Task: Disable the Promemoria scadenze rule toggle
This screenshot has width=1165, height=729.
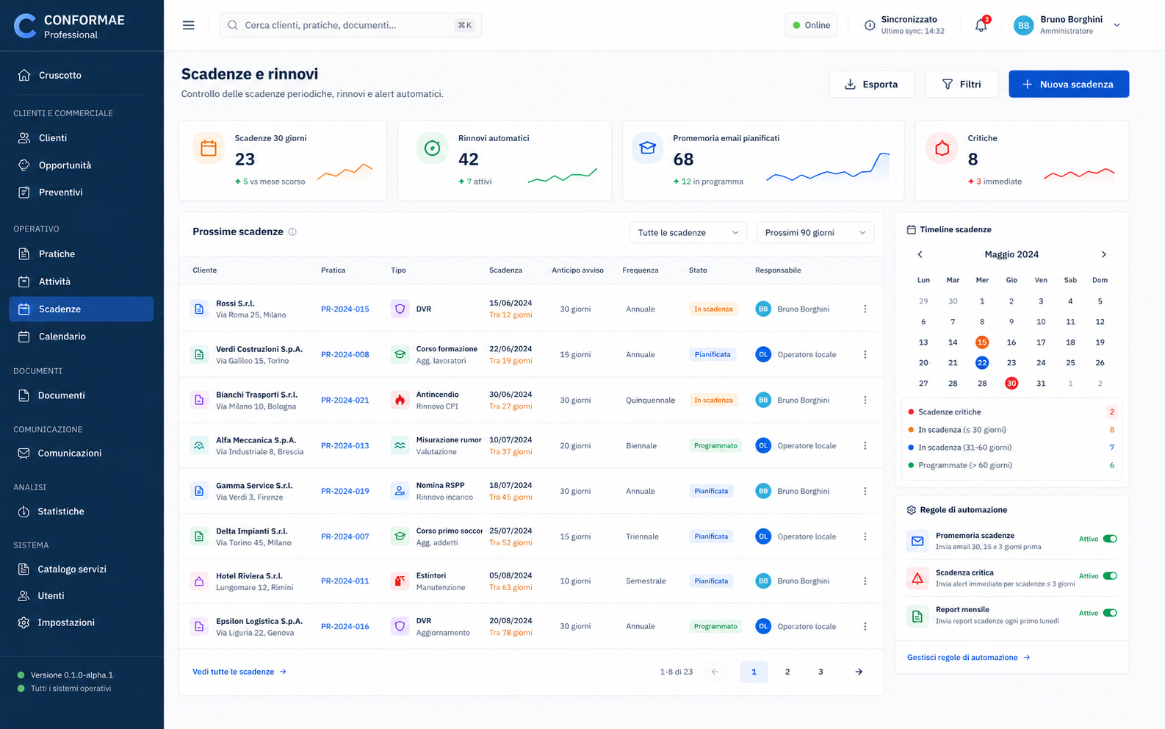Action: (x=1110, y=539)
